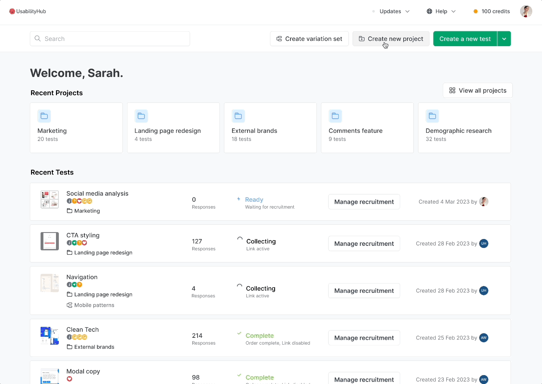Open the green test options arrow
The height and width of the screenshot is (384, 542).
(x=504, y=39)
